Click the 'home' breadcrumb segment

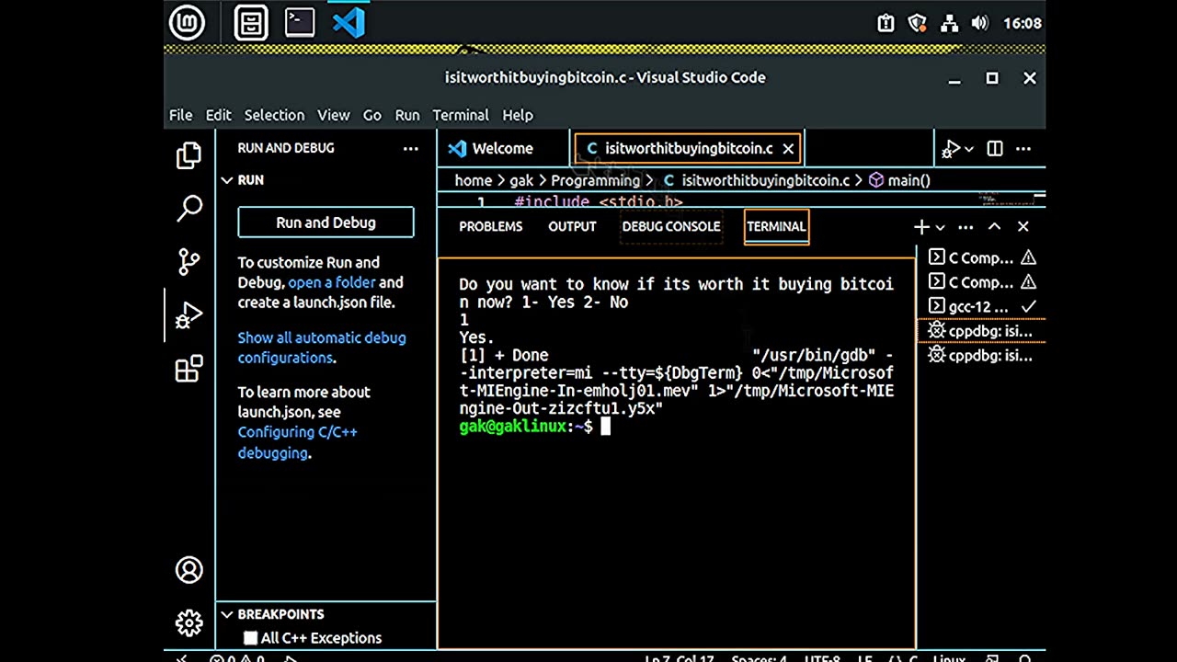473,180
